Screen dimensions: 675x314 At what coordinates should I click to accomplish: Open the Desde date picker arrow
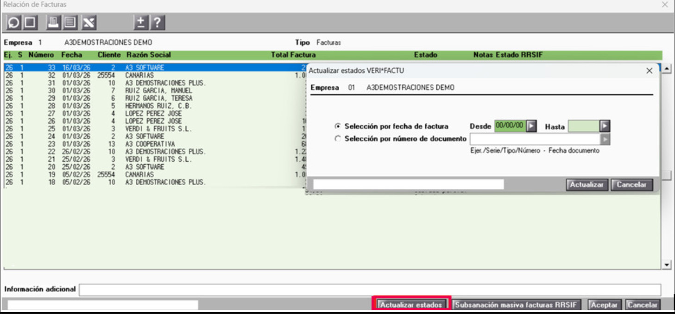pos(531,126)
